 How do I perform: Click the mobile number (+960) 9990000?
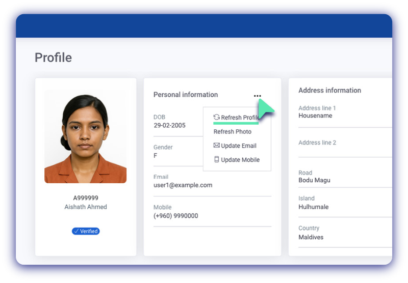click(x=175, y=216)
